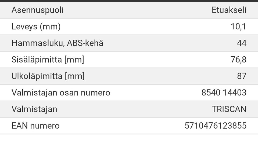Click the blank area below EAN row

pos(129,141)
